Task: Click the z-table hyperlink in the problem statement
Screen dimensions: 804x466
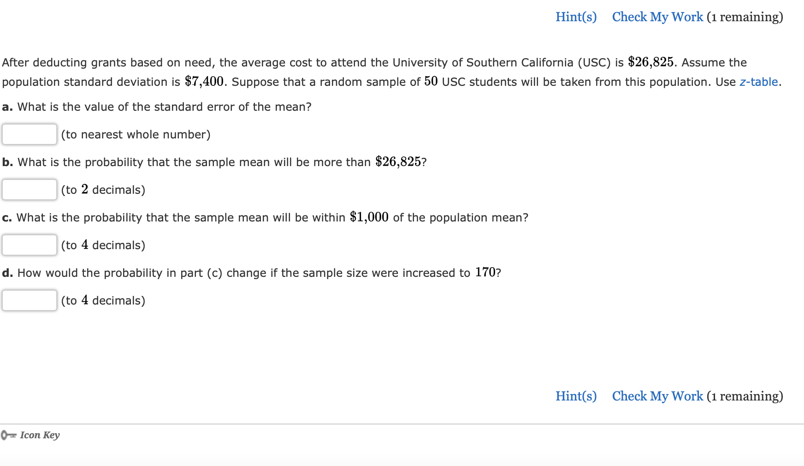Action: click(758, 82)
